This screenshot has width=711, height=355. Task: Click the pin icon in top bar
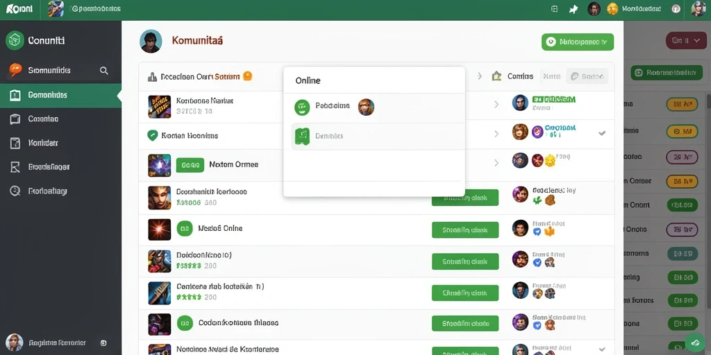click(x=574, y=9)
